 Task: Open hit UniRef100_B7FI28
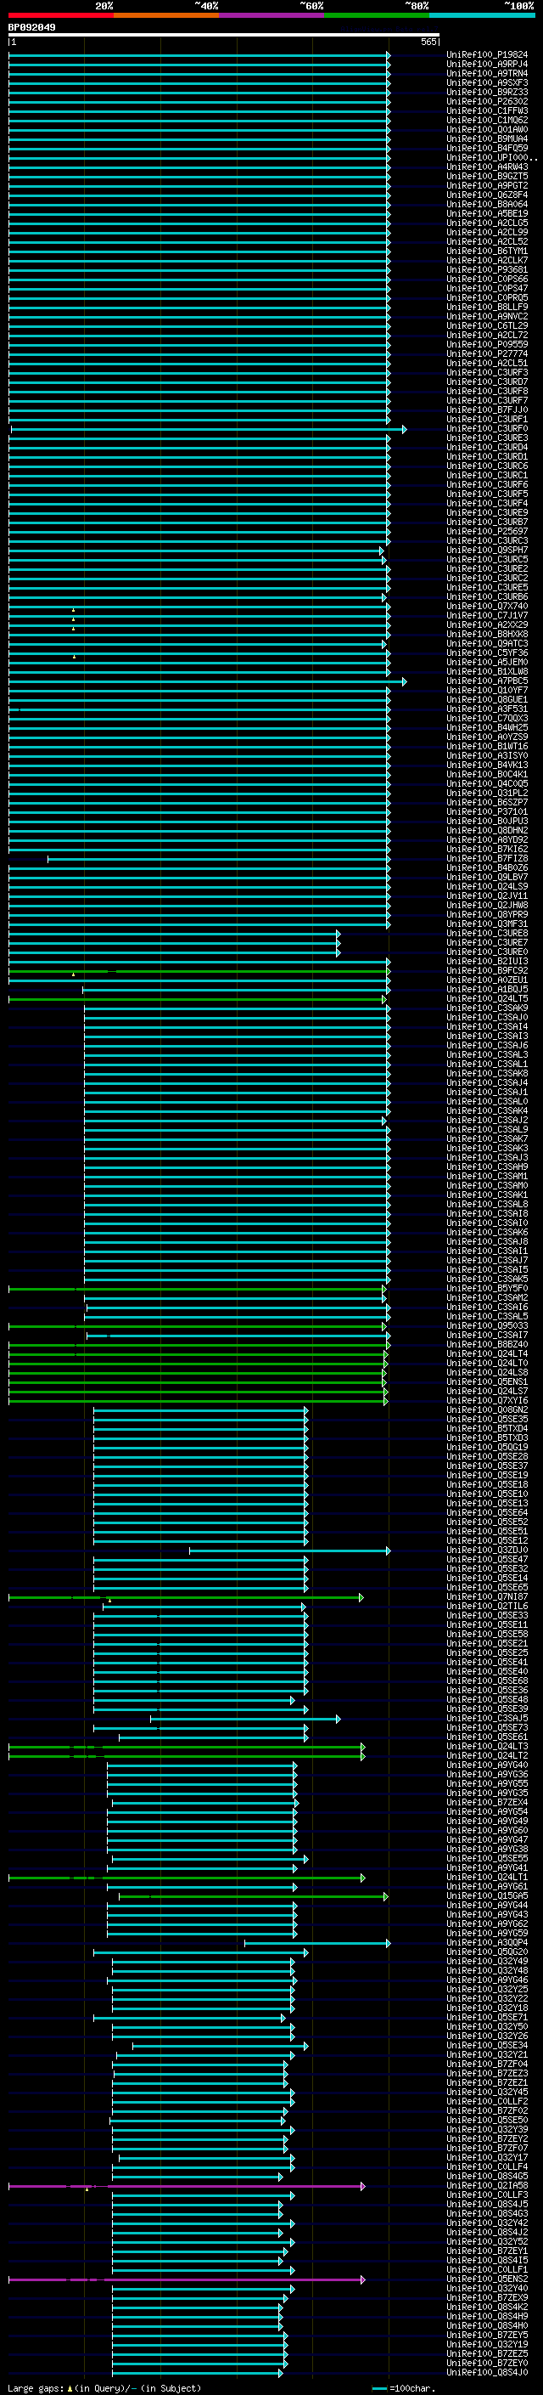[x=486, y=859]
